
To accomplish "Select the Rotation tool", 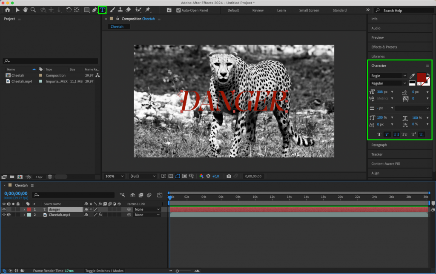I will click(x=69, y=10).
